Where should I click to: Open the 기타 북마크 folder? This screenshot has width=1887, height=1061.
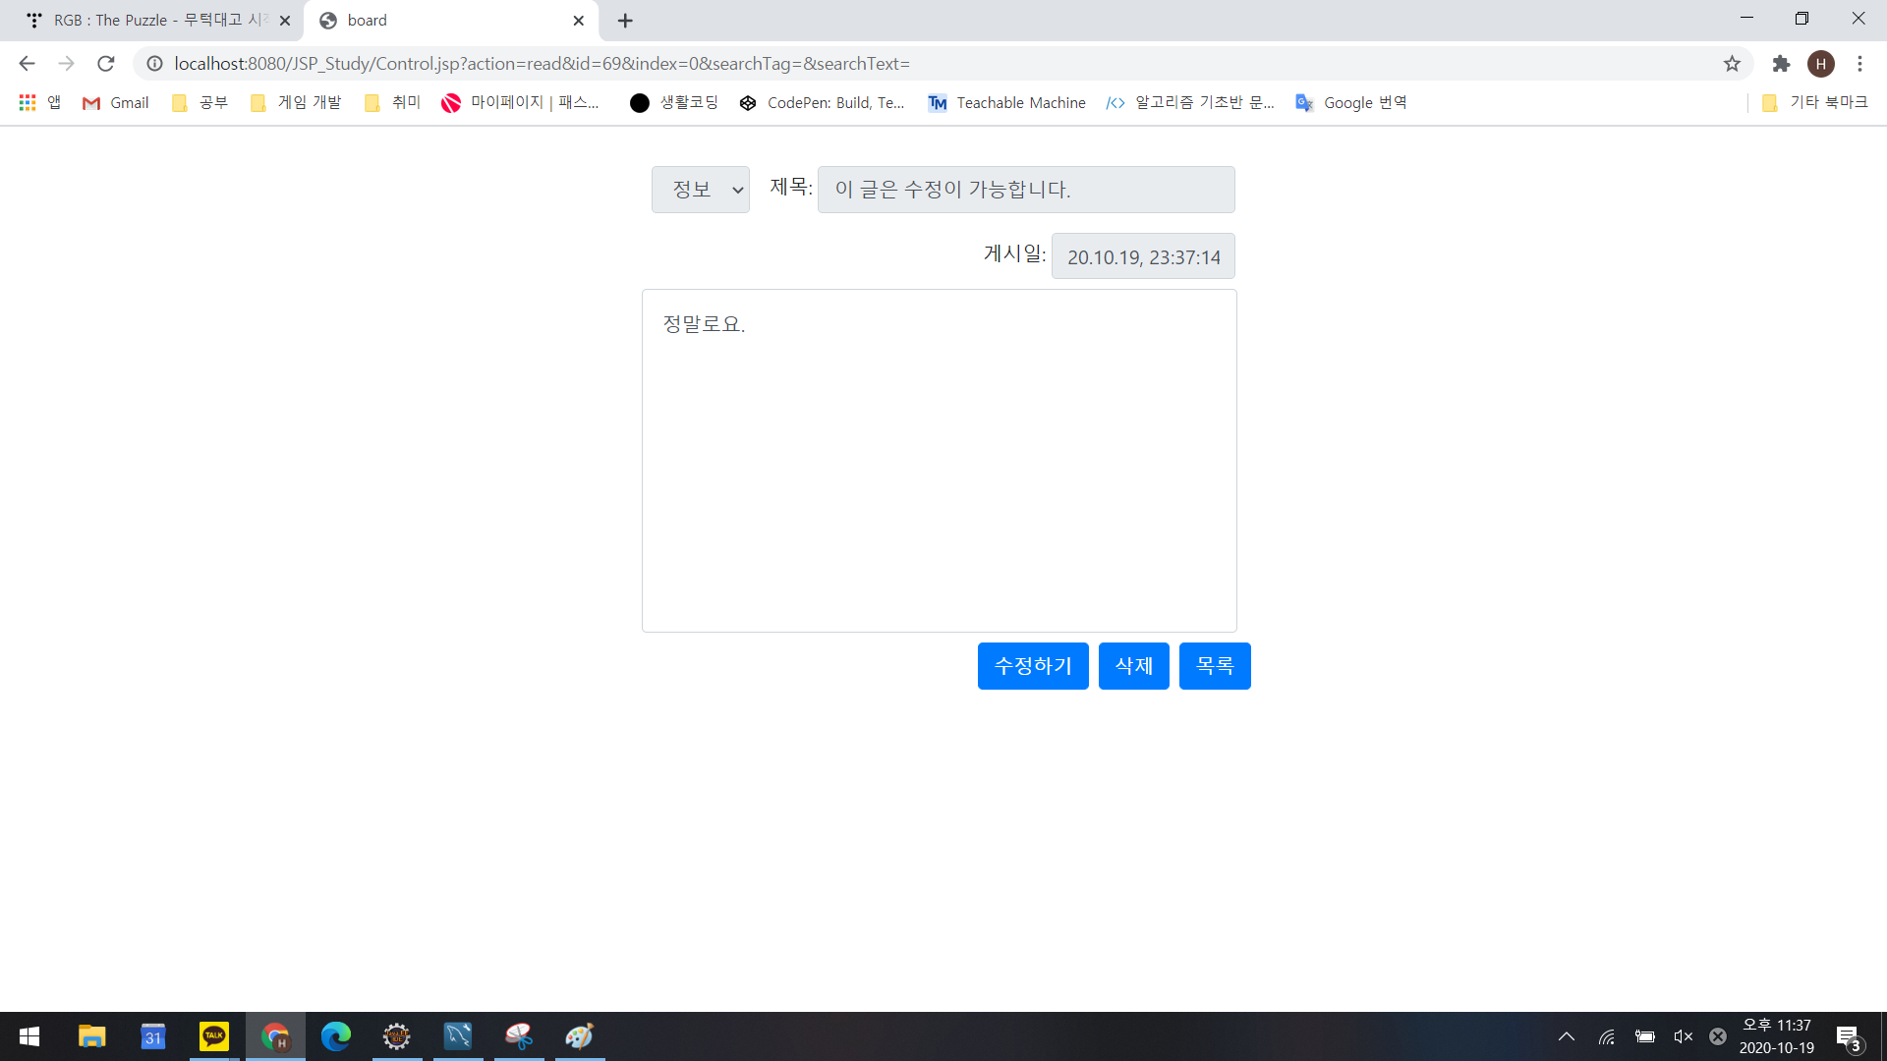pyautogui.click(x=1815, y=103)
